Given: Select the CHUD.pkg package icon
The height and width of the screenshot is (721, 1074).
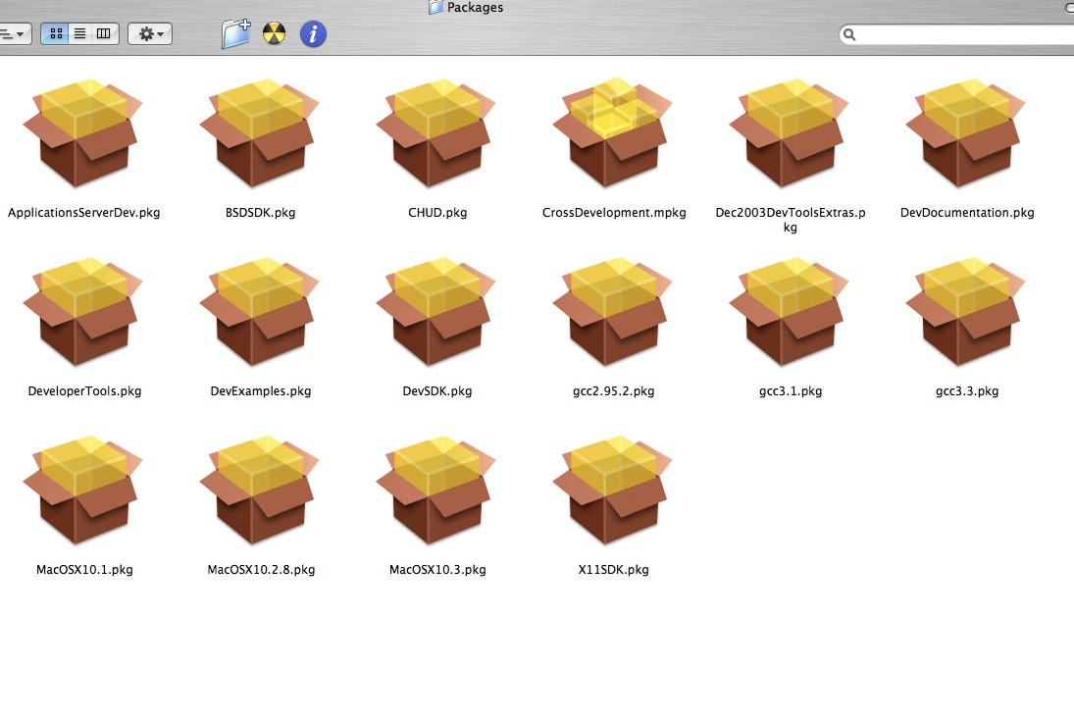Looking at the screenshot, I should tap(436, 133).
